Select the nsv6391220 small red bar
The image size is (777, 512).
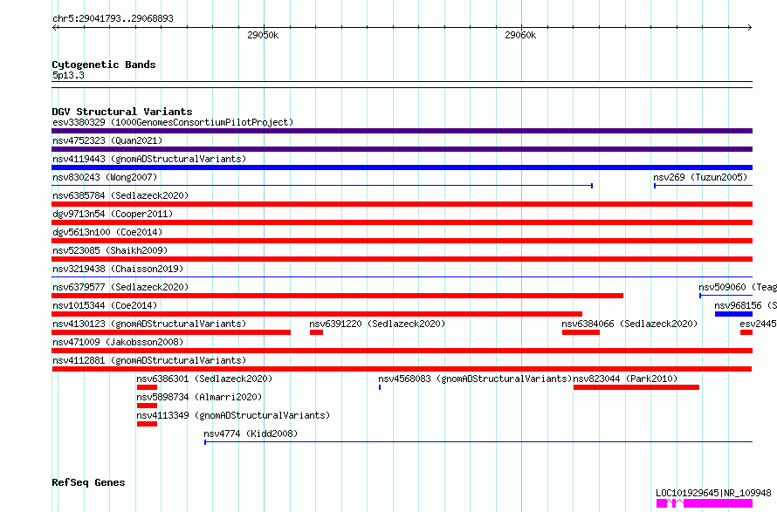[x=316, y=332]
